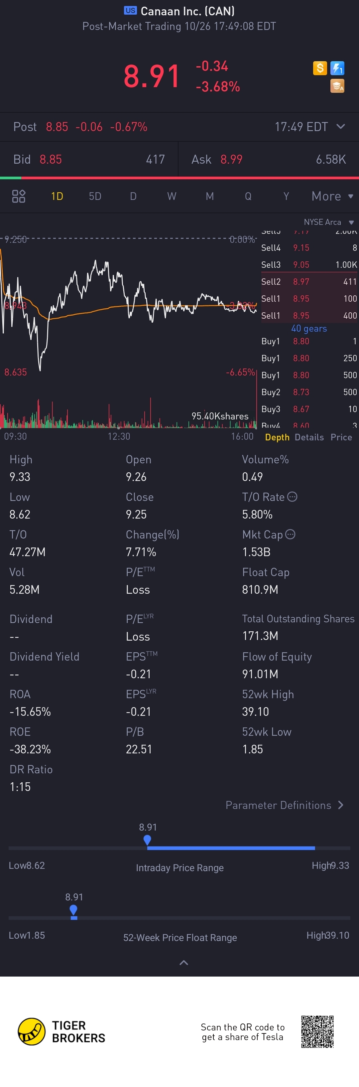Screen dimensions: 359x1087
Task: Tap the orange stacked layers badge icon
Action: click(x=337, y=86)
